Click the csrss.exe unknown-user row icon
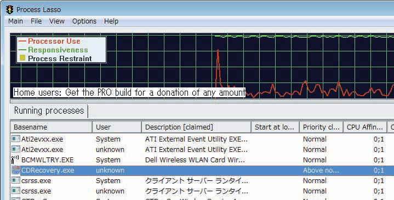Screen dimensions: 394x200 [16, 191]
